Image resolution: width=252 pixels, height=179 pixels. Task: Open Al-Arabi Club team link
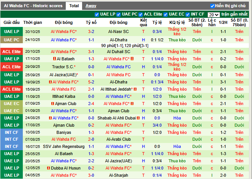(119, 139)
